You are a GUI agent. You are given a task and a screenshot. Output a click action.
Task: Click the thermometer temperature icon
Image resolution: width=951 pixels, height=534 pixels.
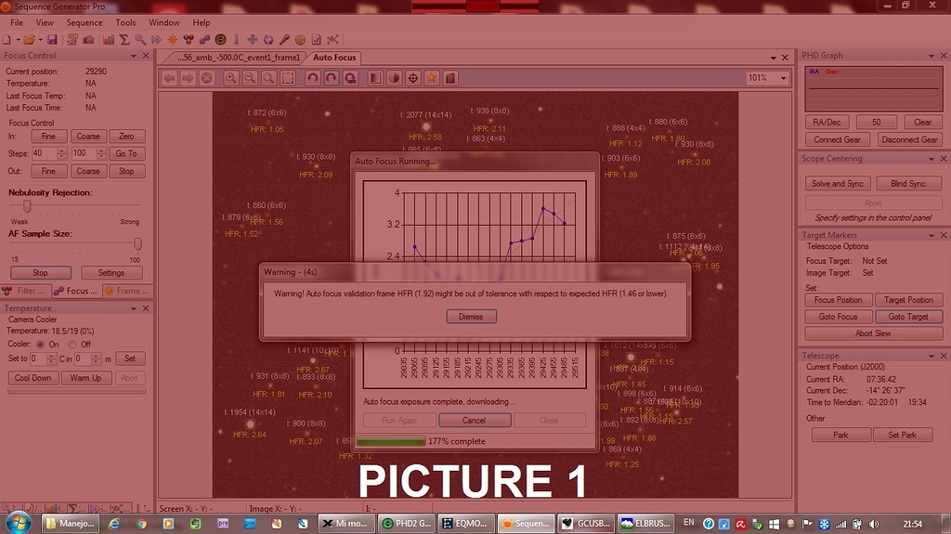coord(237,39)
